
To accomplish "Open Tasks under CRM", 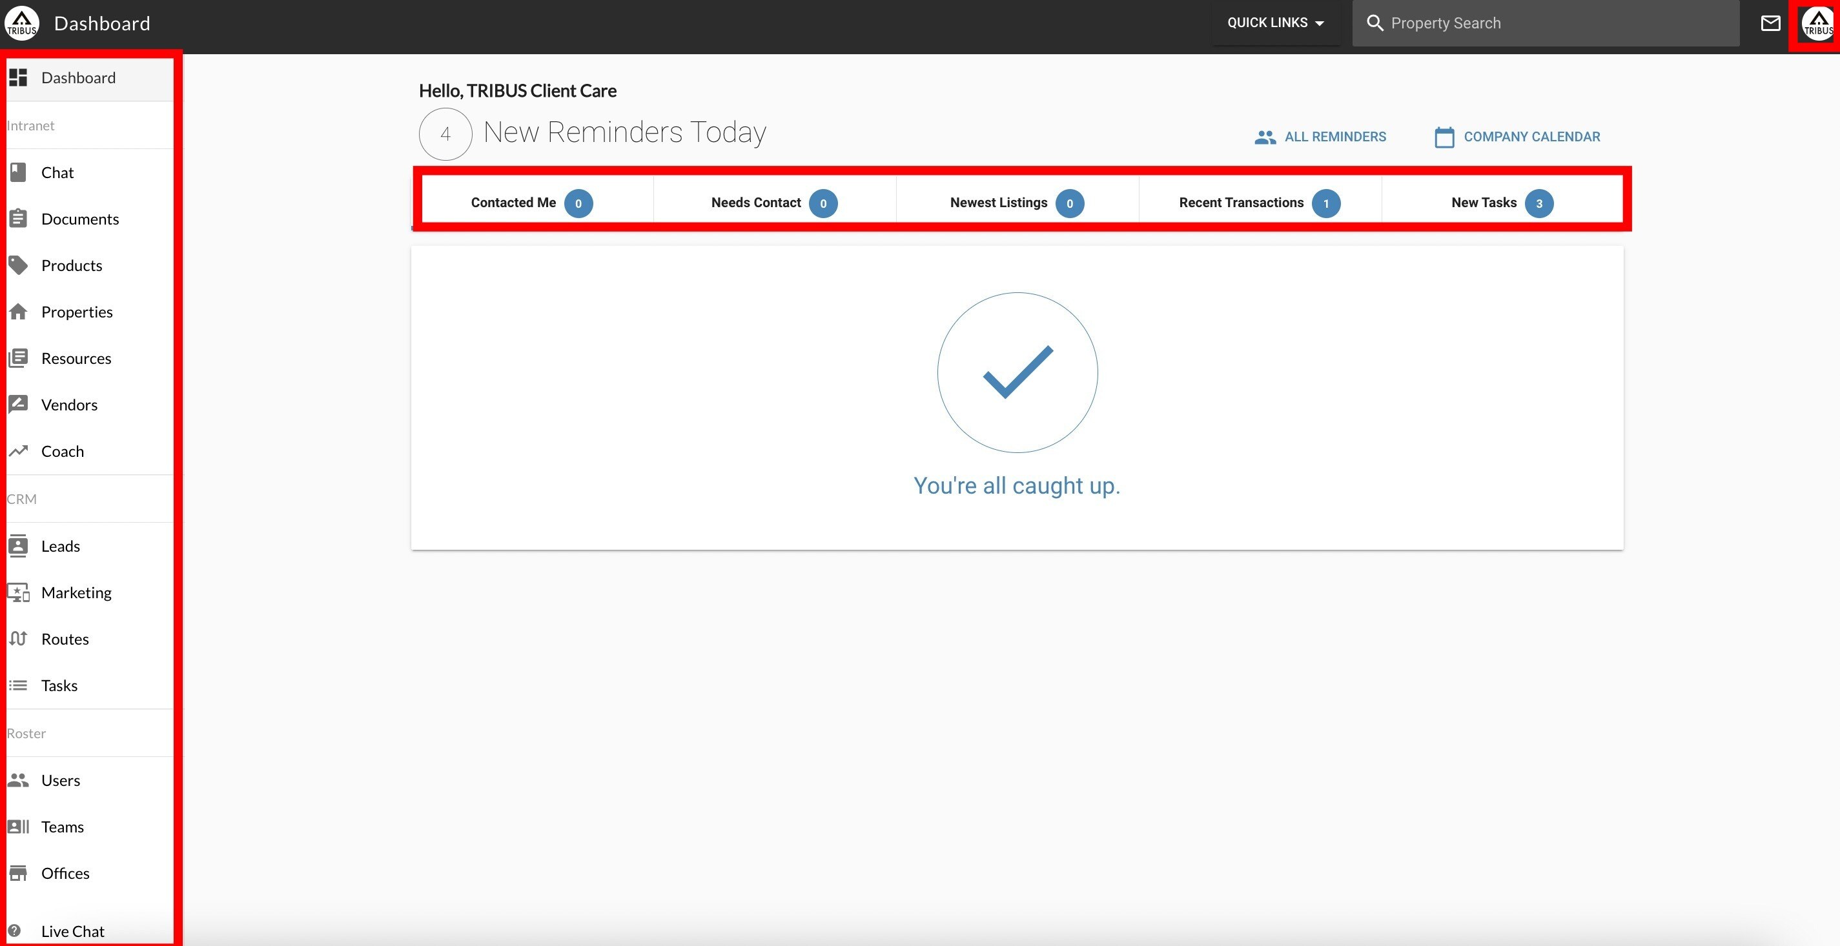I will [x=90, y=685].
